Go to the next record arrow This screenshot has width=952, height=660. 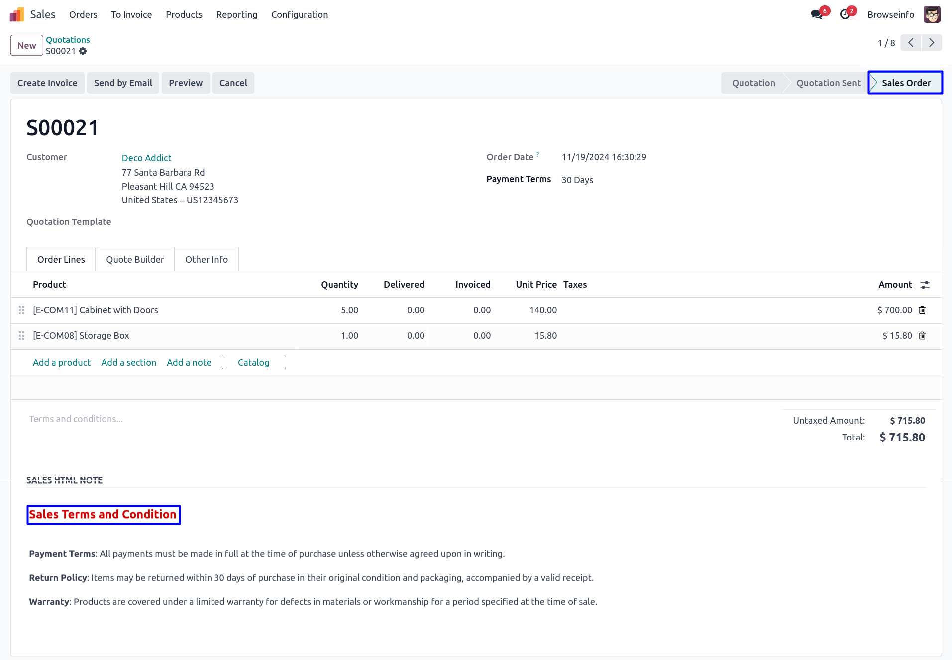coord(932,43)
